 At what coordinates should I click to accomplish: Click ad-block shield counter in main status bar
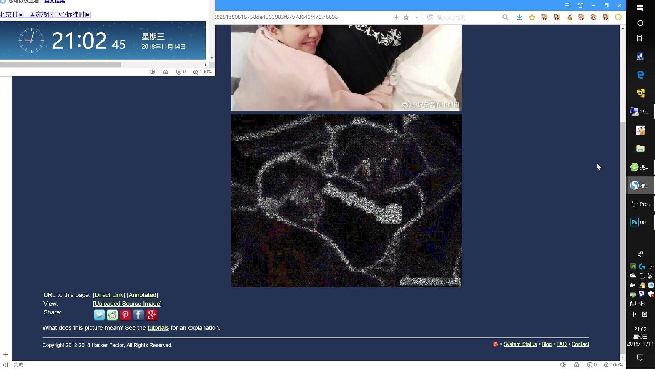coord(592,365)
